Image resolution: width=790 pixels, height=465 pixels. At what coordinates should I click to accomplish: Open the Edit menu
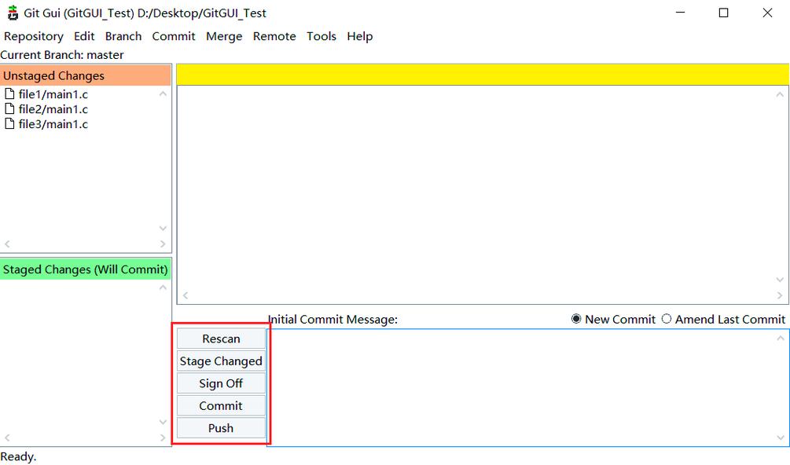[x=84, y=36]
